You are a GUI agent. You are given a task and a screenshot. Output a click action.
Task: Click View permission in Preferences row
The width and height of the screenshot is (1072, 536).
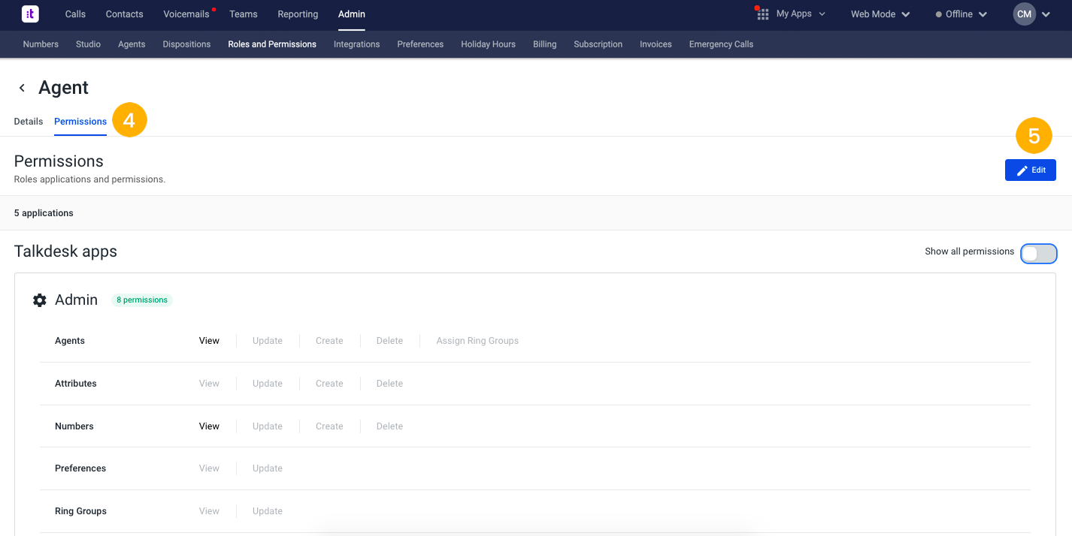[x=209, y=468]
